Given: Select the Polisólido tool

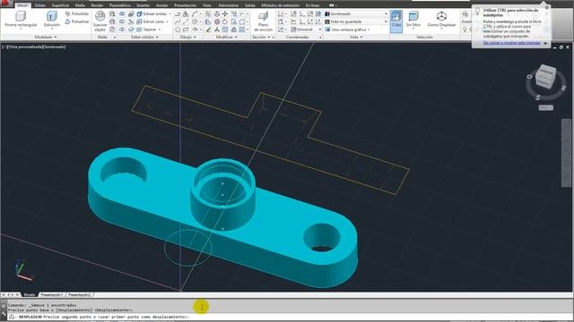Looking at the screenshot, I should (x=77, y=13).
